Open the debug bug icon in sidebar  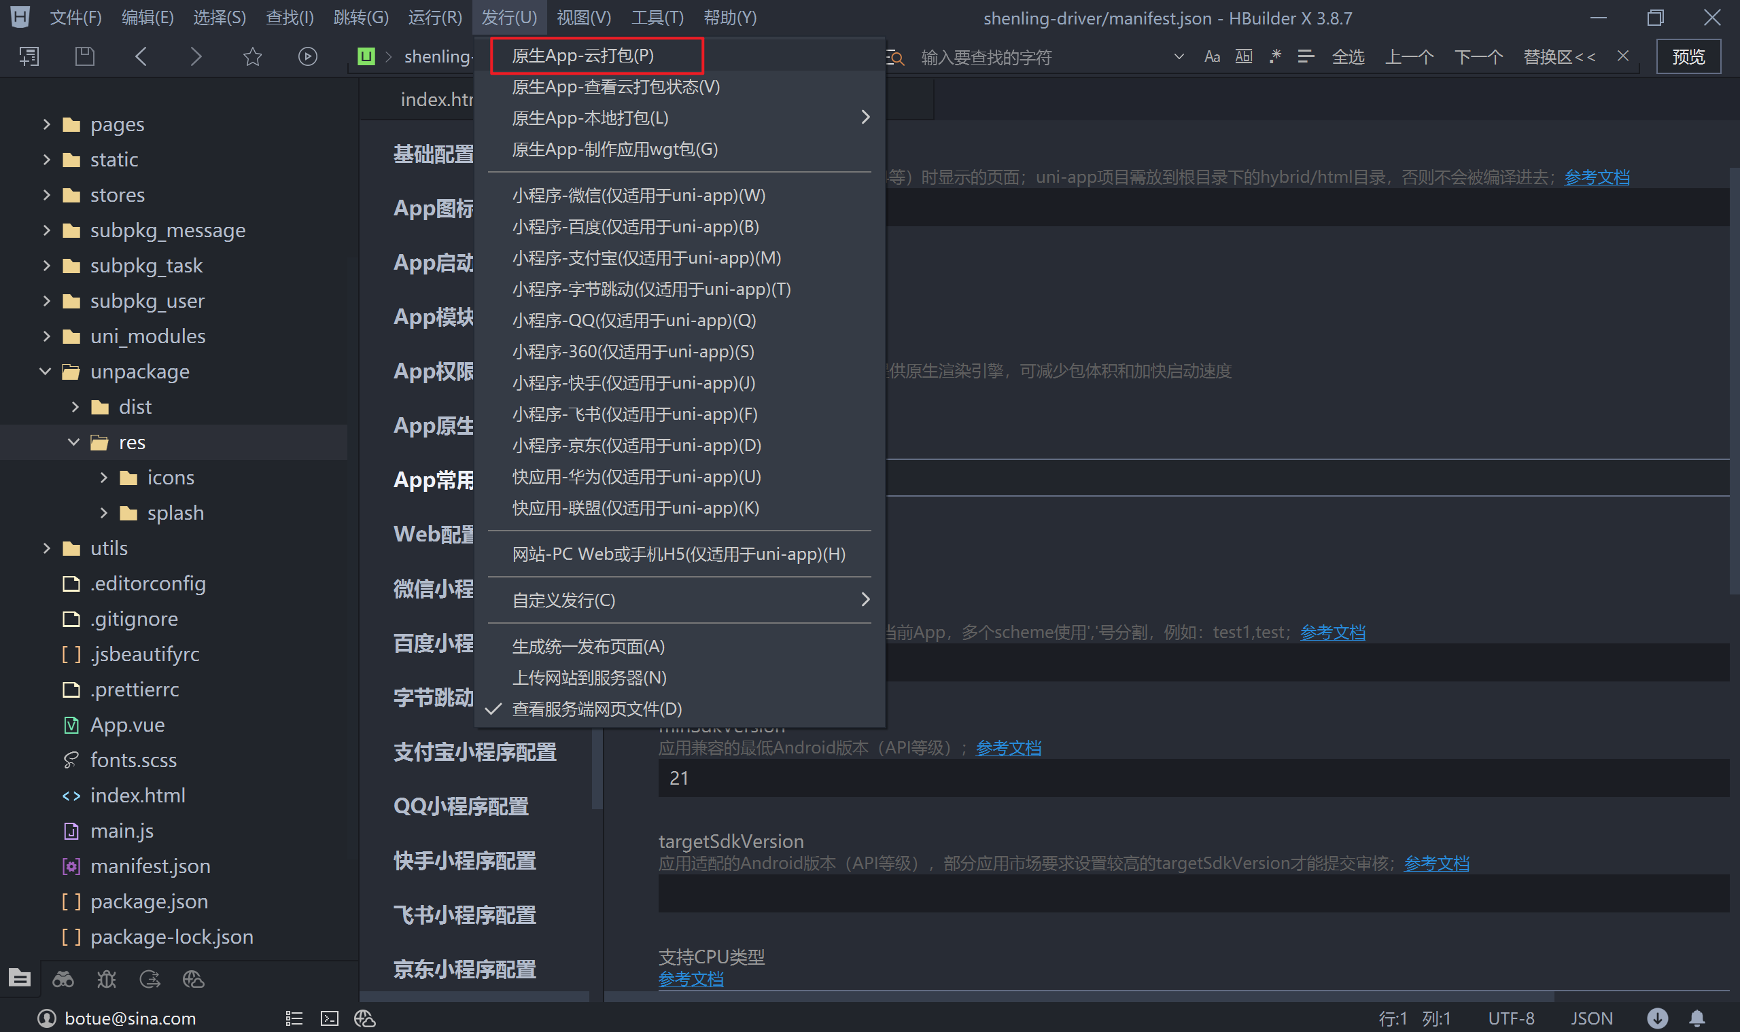click(107, 979)
